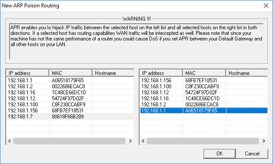Screen dimensions: 273x164
Task: Click MAC 68FB7EF18531 in right list
Action: click(x=201, y=80)
